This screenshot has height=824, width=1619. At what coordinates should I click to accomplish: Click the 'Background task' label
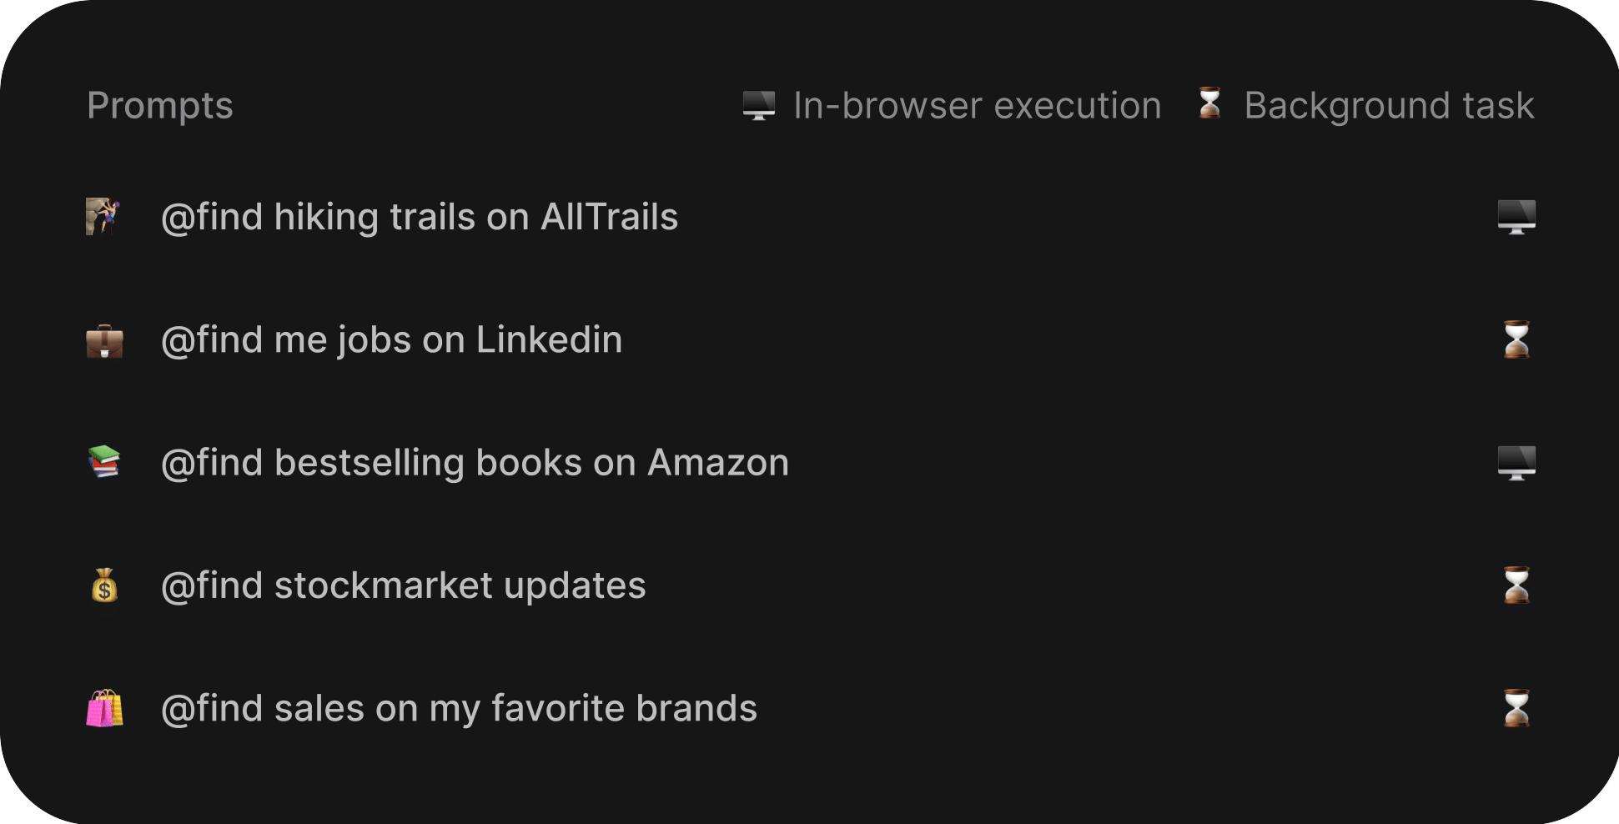(1389, 106)
